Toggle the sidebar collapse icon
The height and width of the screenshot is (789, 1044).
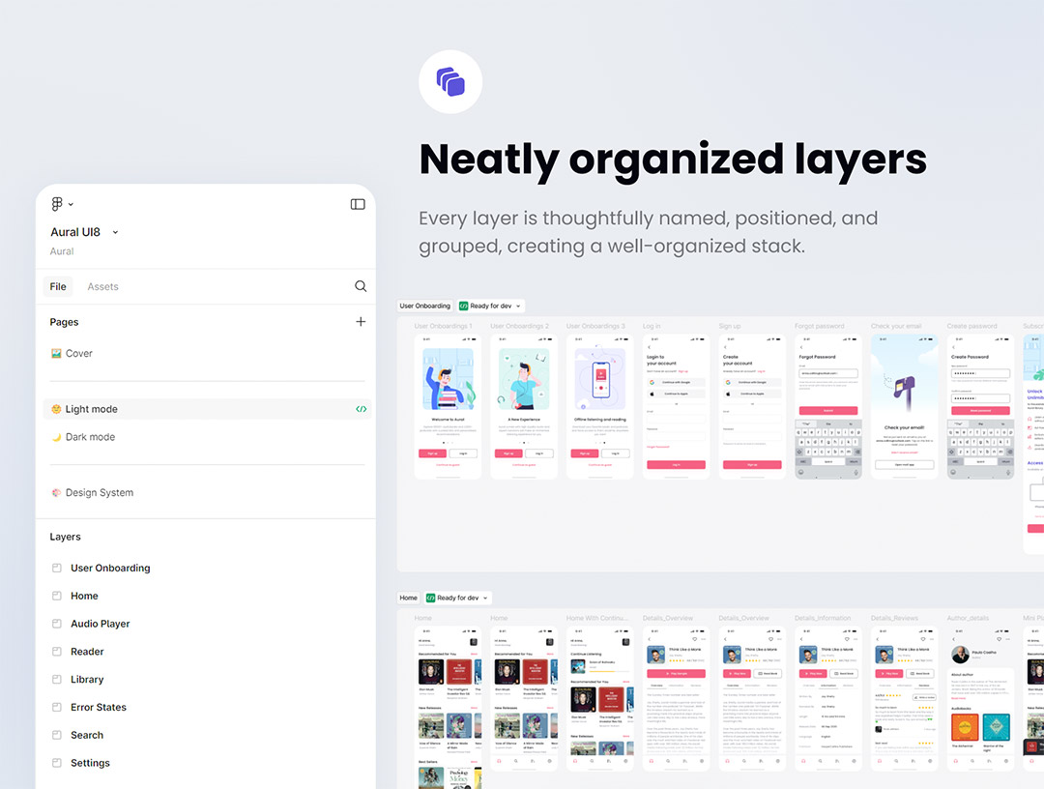point(358,204)
